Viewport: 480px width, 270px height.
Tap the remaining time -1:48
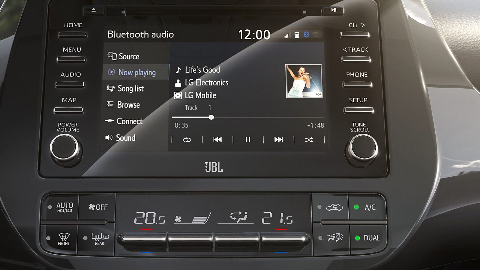pyautogui.click(x=316, y=125)
